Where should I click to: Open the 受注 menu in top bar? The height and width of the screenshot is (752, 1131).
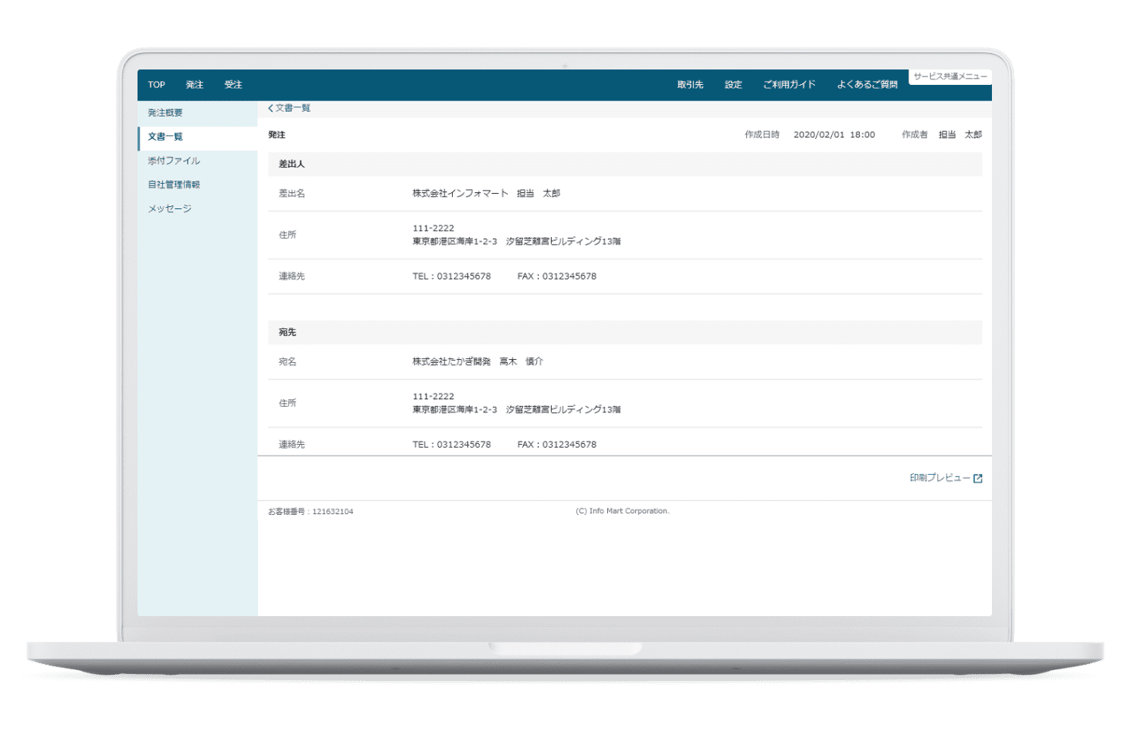[x=233, y=85]
